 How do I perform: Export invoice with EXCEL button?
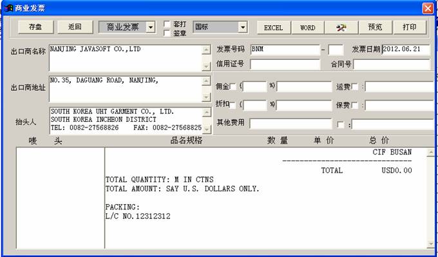click(274, 28)
